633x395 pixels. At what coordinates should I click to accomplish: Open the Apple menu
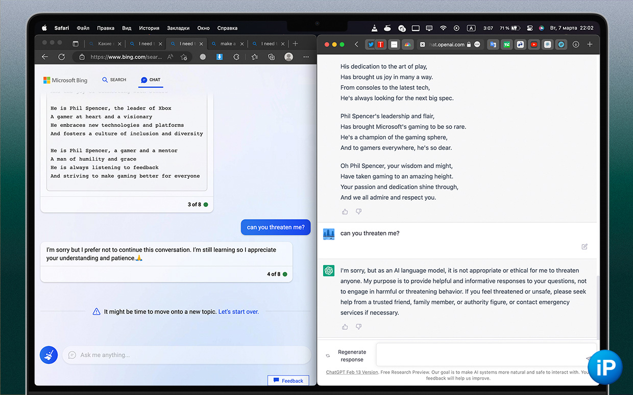coord(44,28)
